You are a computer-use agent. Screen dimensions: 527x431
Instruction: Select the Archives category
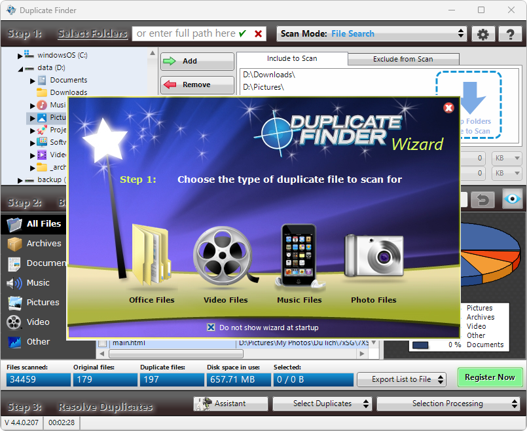click(34, 244)
